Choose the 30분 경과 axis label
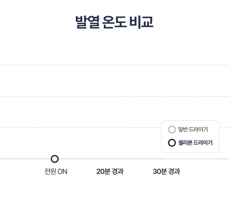Image resolution: width=229 pixels, height=197 pixels. click(x=166, y=171)
